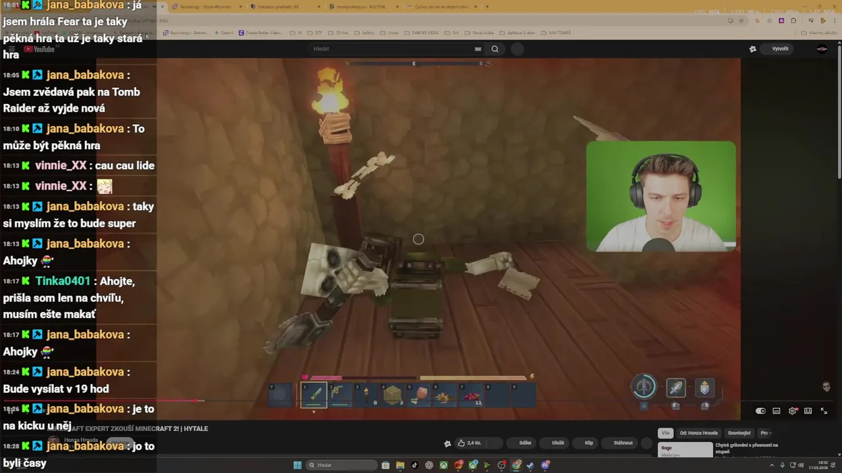Select the Od: Honza Hrouda chip
842x473 pixels.
pos(699,433)
